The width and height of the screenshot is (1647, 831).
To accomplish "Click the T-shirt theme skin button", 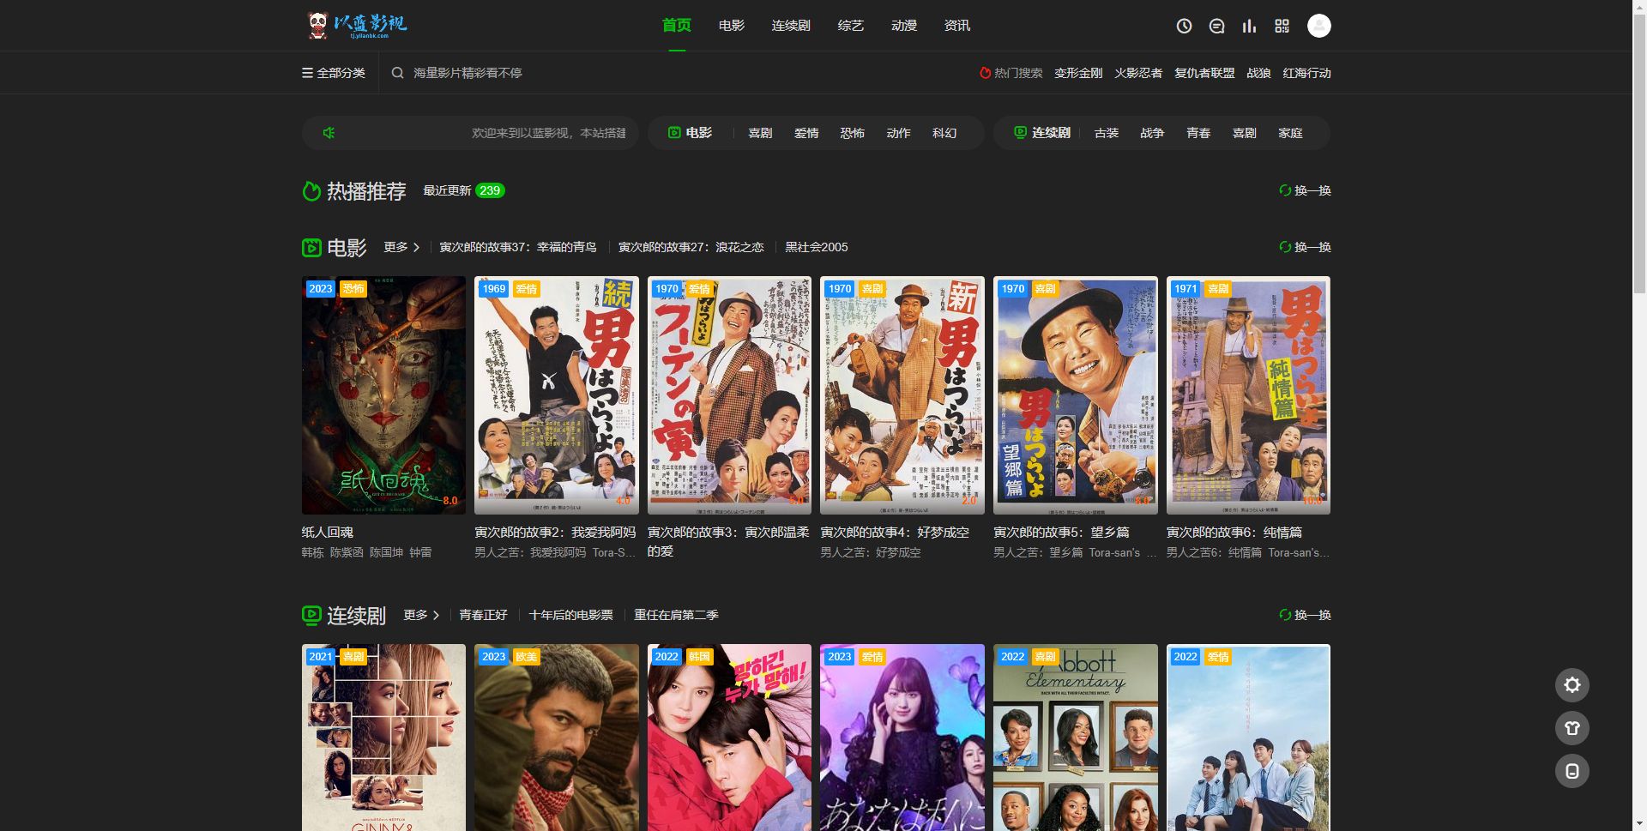I will (x=1572, y=728).
